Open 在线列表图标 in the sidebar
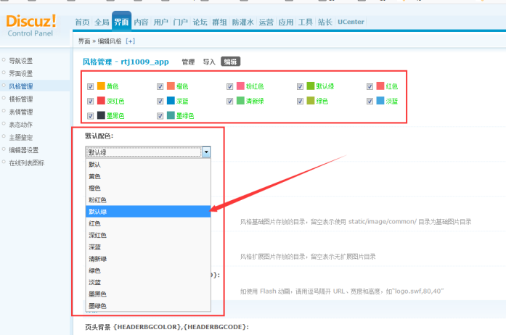506x335 pixels. pyautogui.click(x=26, y=163)
